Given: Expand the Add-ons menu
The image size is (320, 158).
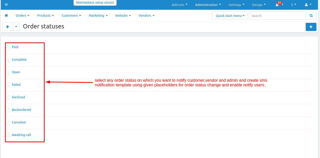Looking at the screenshot, I should pyautogui.click(x=180, y=5).
